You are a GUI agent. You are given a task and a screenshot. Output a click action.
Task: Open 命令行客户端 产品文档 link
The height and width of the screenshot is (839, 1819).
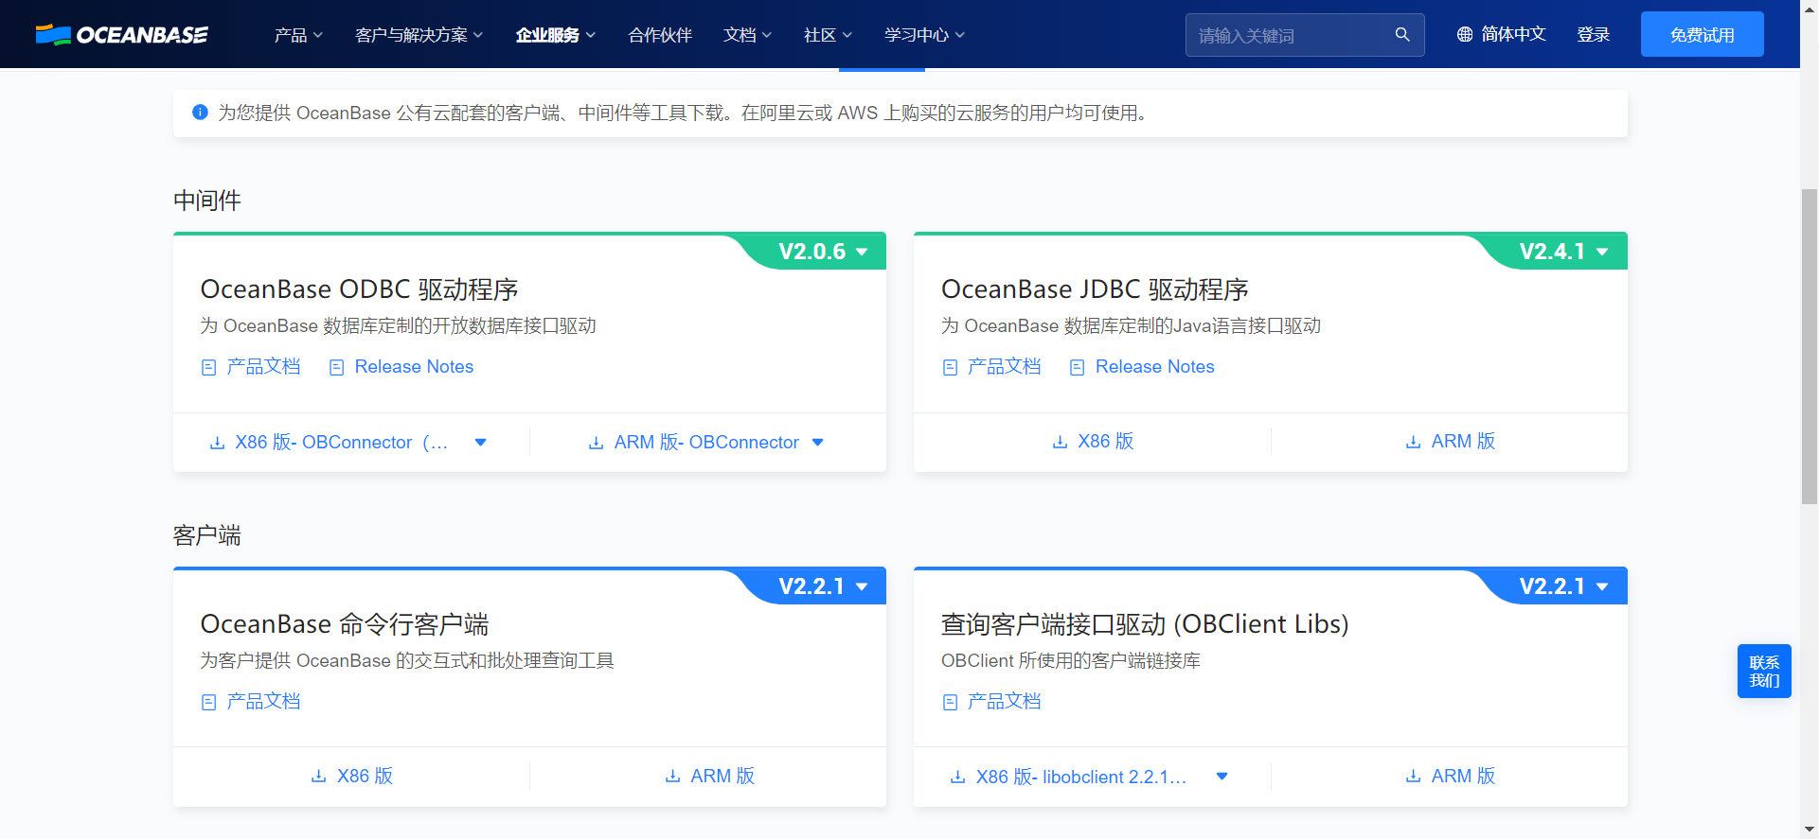point(263,702)
